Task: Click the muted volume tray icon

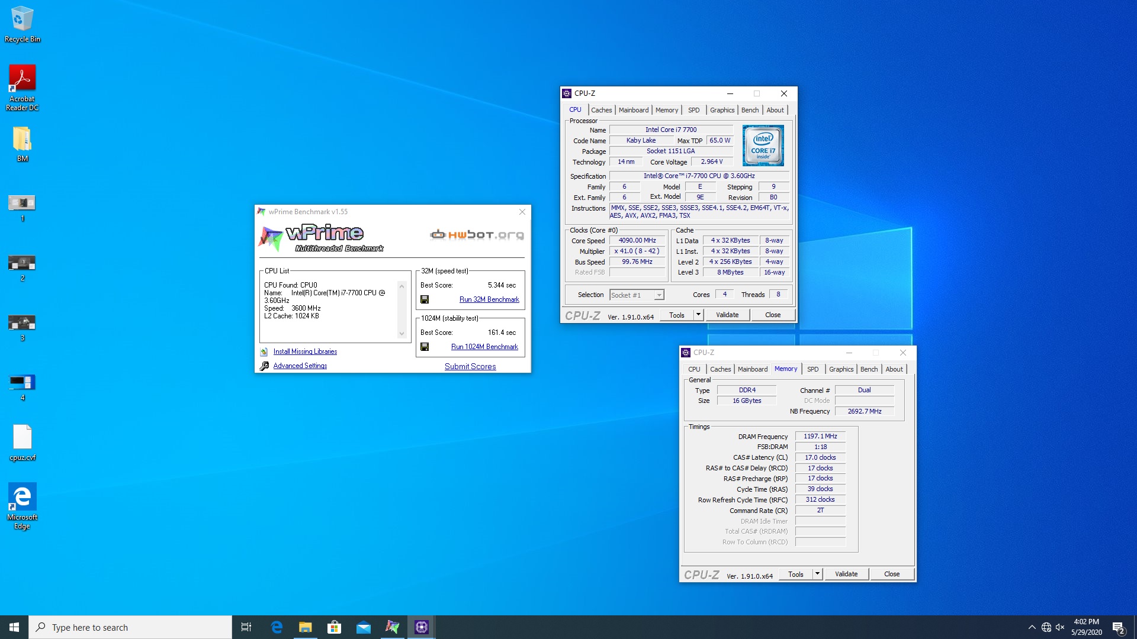Action: click(x=1060, y=627)
